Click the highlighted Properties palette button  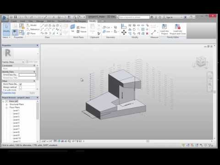coord(15,33)
